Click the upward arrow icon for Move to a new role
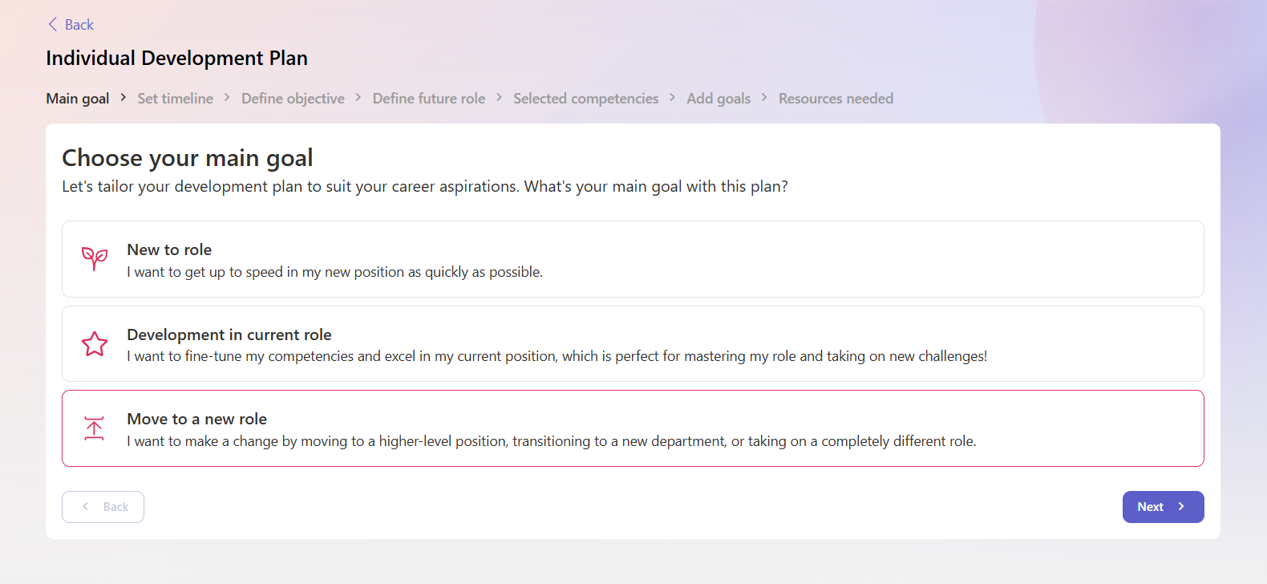Viewport: 1267px width, 584px height. coord(95,428)
